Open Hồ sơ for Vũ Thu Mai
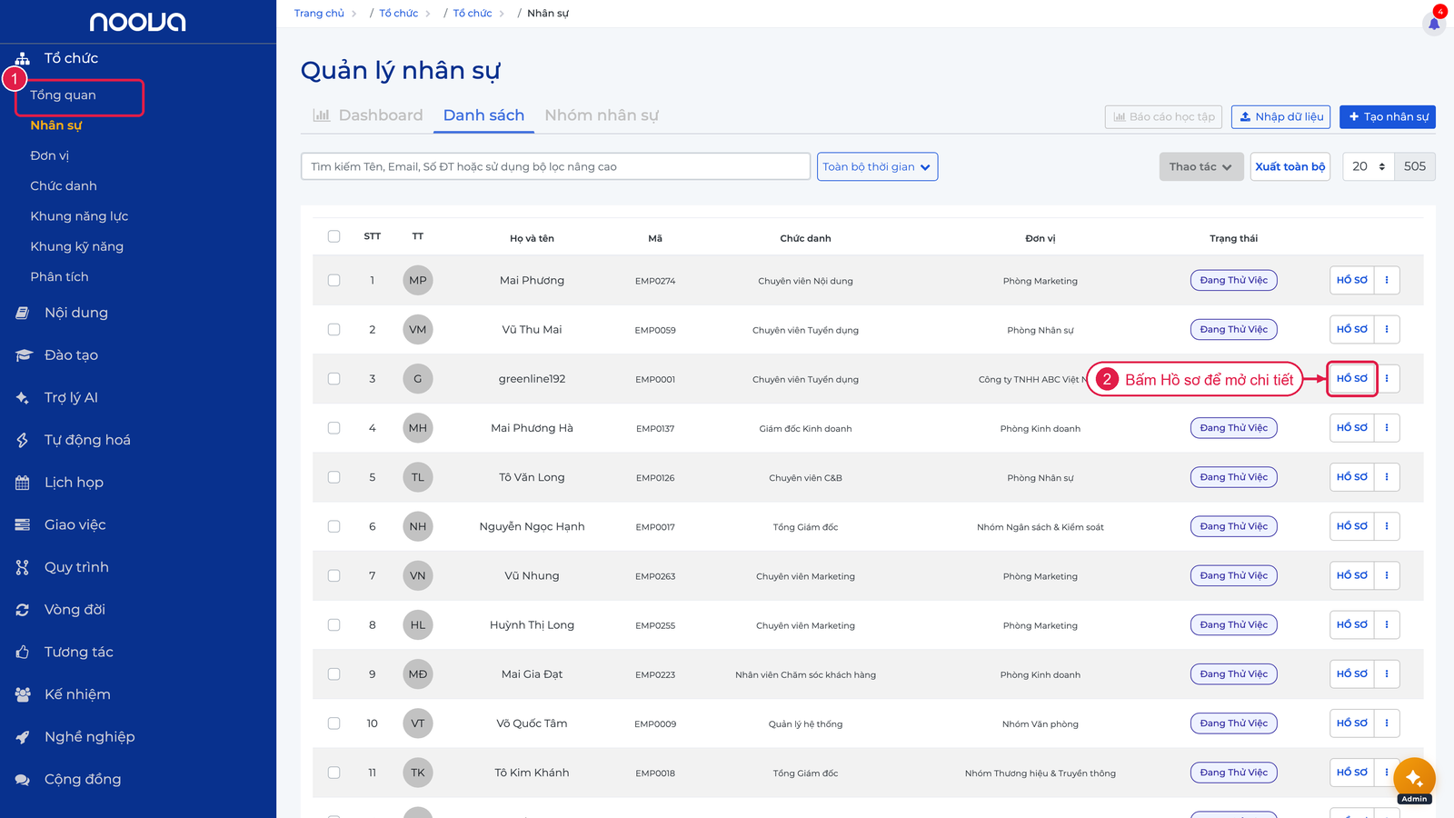 1351,329
